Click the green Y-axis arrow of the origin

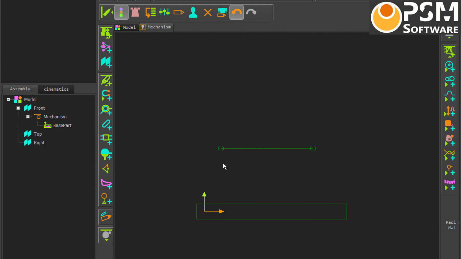point(204,194)
